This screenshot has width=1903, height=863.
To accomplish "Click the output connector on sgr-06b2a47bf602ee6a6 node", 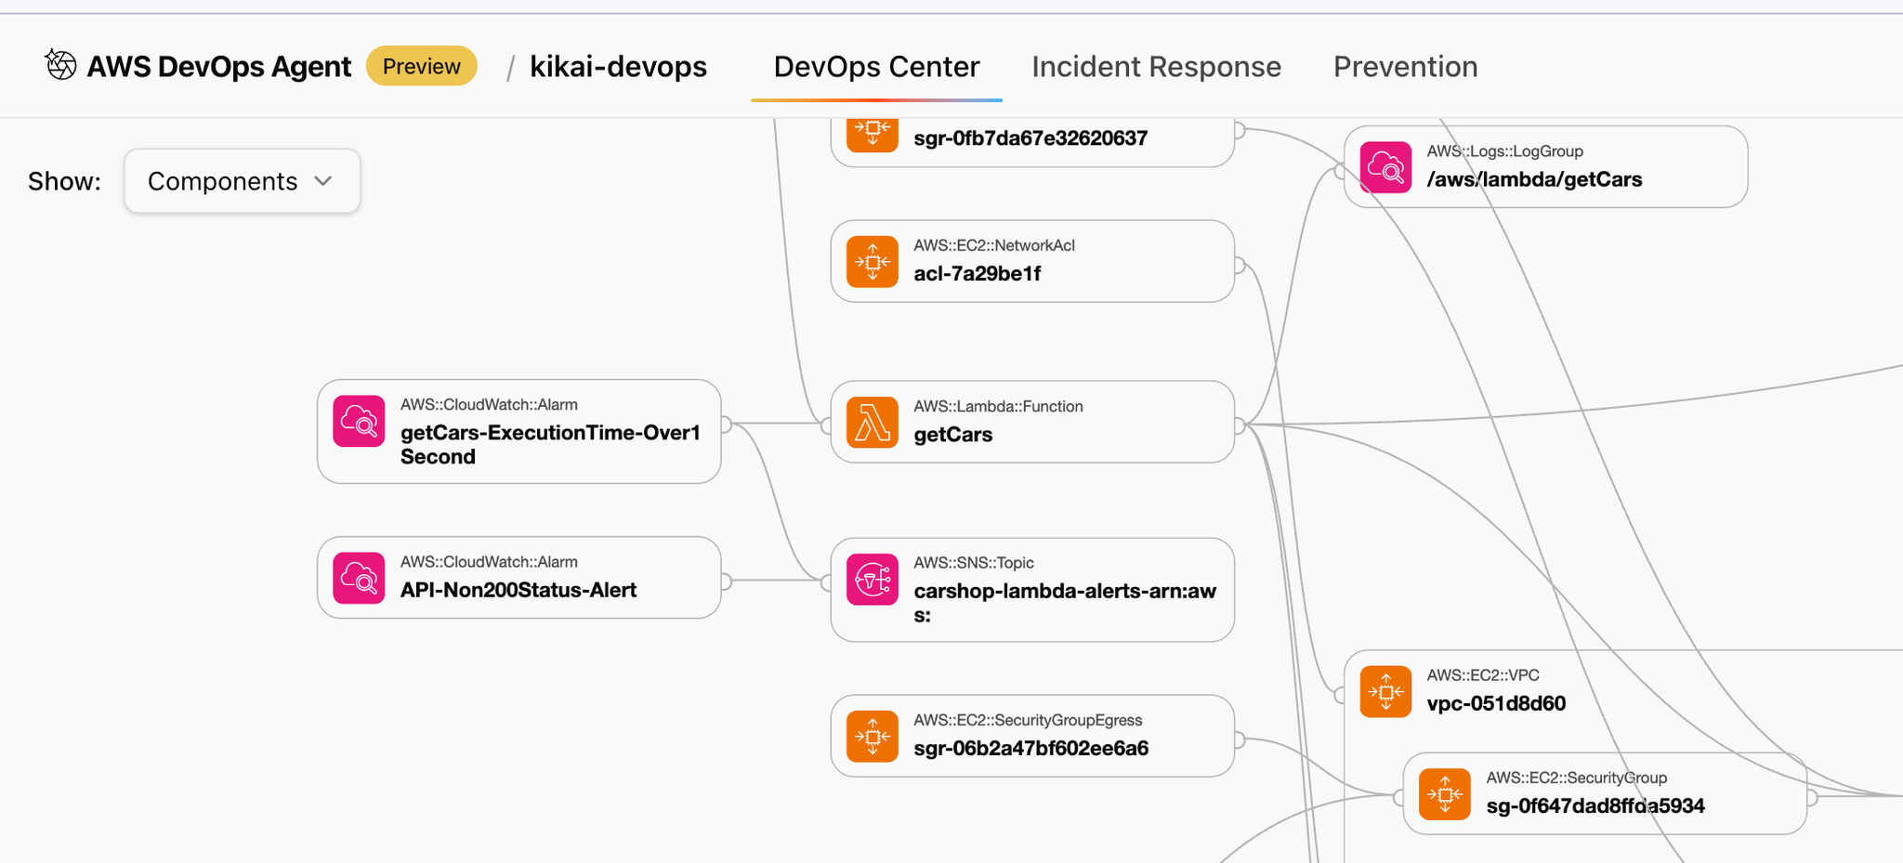I will pos(1238,739).
